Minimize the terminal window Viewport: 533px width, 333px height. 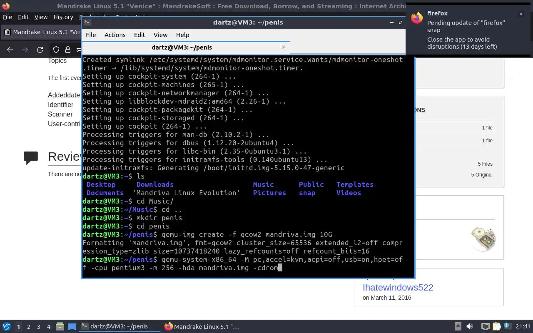tap(391, 22)
